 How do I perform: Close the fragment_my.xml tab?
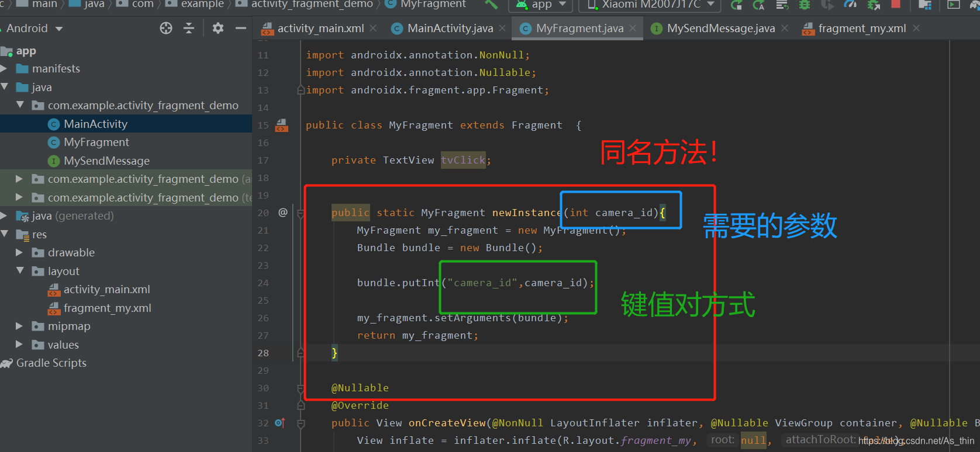tap(916, 28)
